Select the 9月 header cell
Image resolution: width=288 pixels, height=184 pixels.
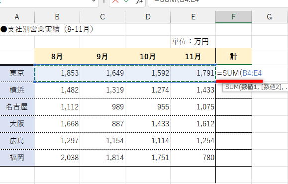[x=102, y=56]
